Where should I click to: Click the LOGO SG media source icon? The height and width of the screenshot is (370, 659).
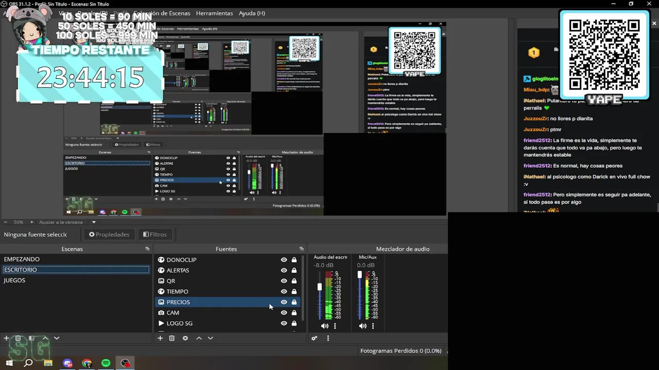161,323
